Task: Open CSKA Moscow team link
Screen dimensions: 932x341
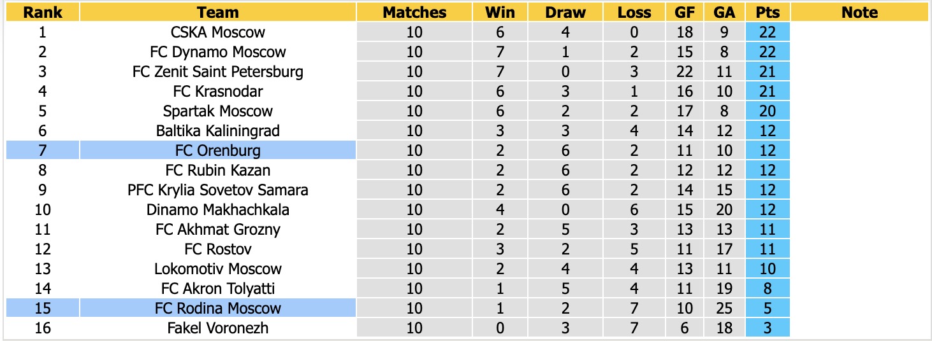Action: [218, 32]
